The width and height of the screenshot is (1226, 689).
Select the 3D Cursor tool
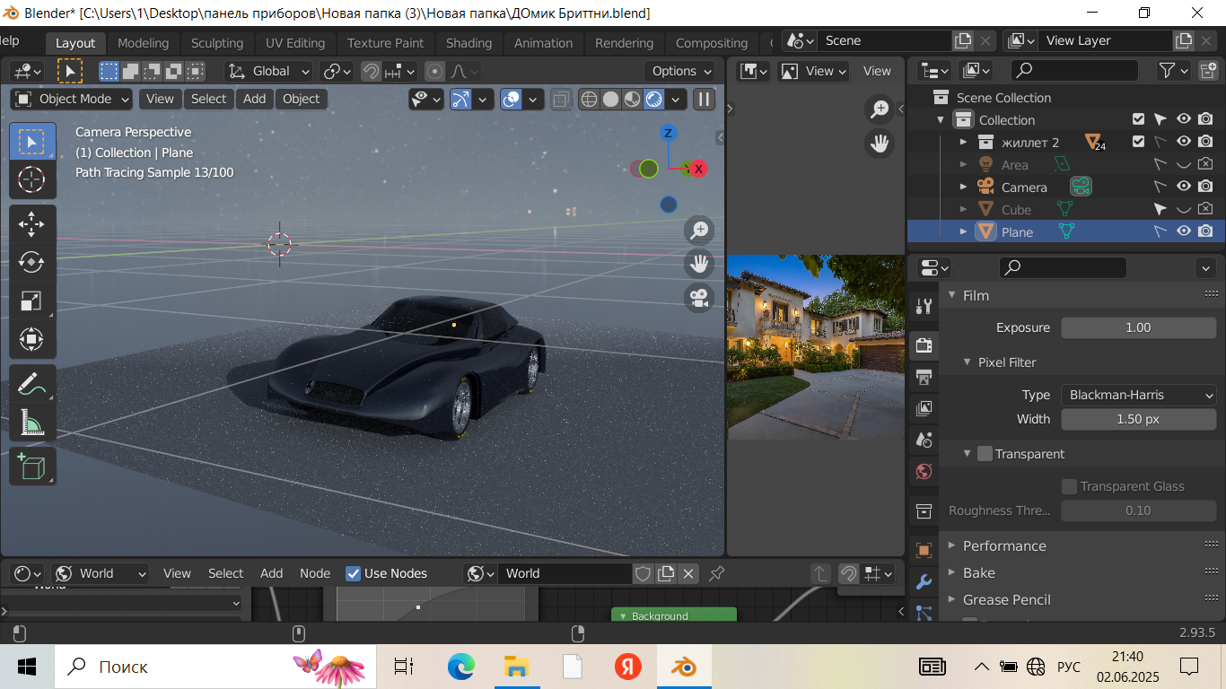pos(31,179)
